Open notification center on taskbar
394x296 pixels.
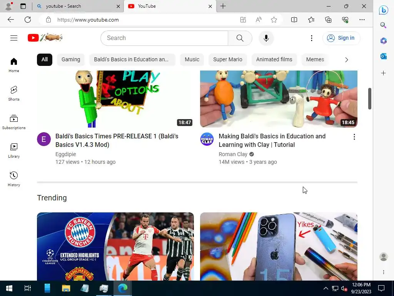(x=381, y=288)
